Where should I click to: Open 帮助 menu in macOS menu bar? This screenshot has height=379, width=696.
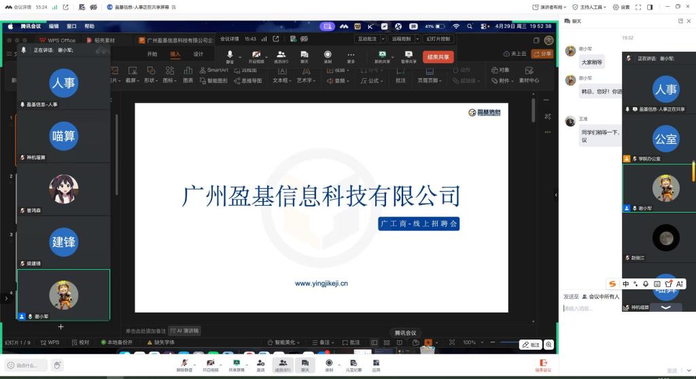[89, 26]
